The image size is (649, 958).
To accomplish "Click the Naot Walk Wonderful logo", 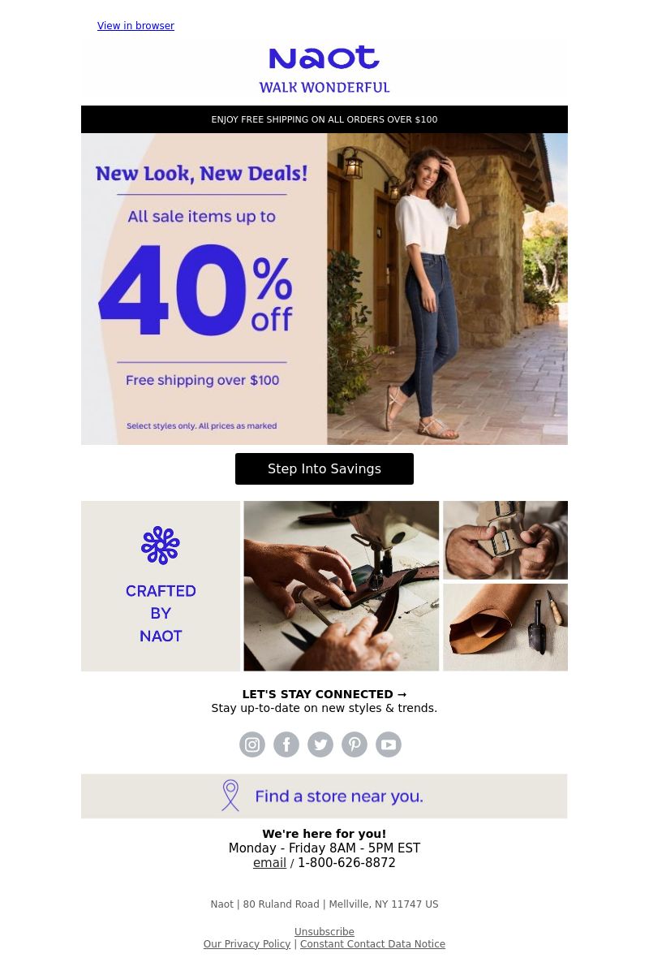I will tap(324, 69).
